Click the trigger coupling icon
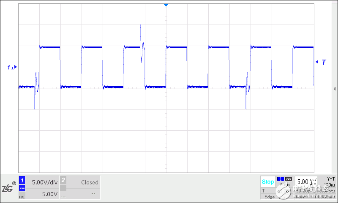338x203 pixels. [x=289, y=179]
